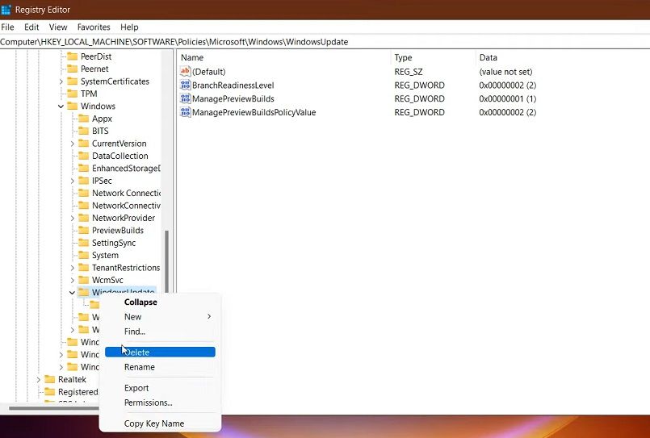This screenshot has width=650, height=438.
Task: Click the tree pane horizontal scrollbar
Action: [x=53, y=408]
